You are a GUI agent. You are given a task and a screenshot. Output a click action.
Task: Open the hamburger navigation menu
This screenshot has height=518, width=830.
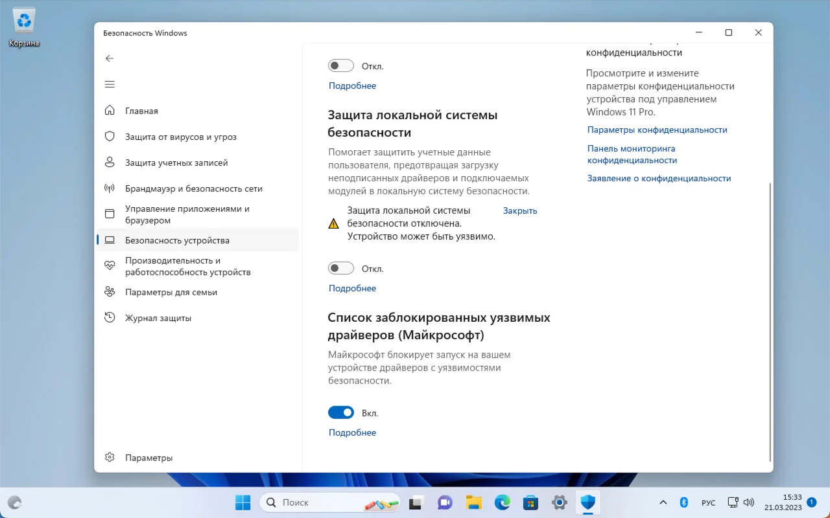tap(110, 84)
